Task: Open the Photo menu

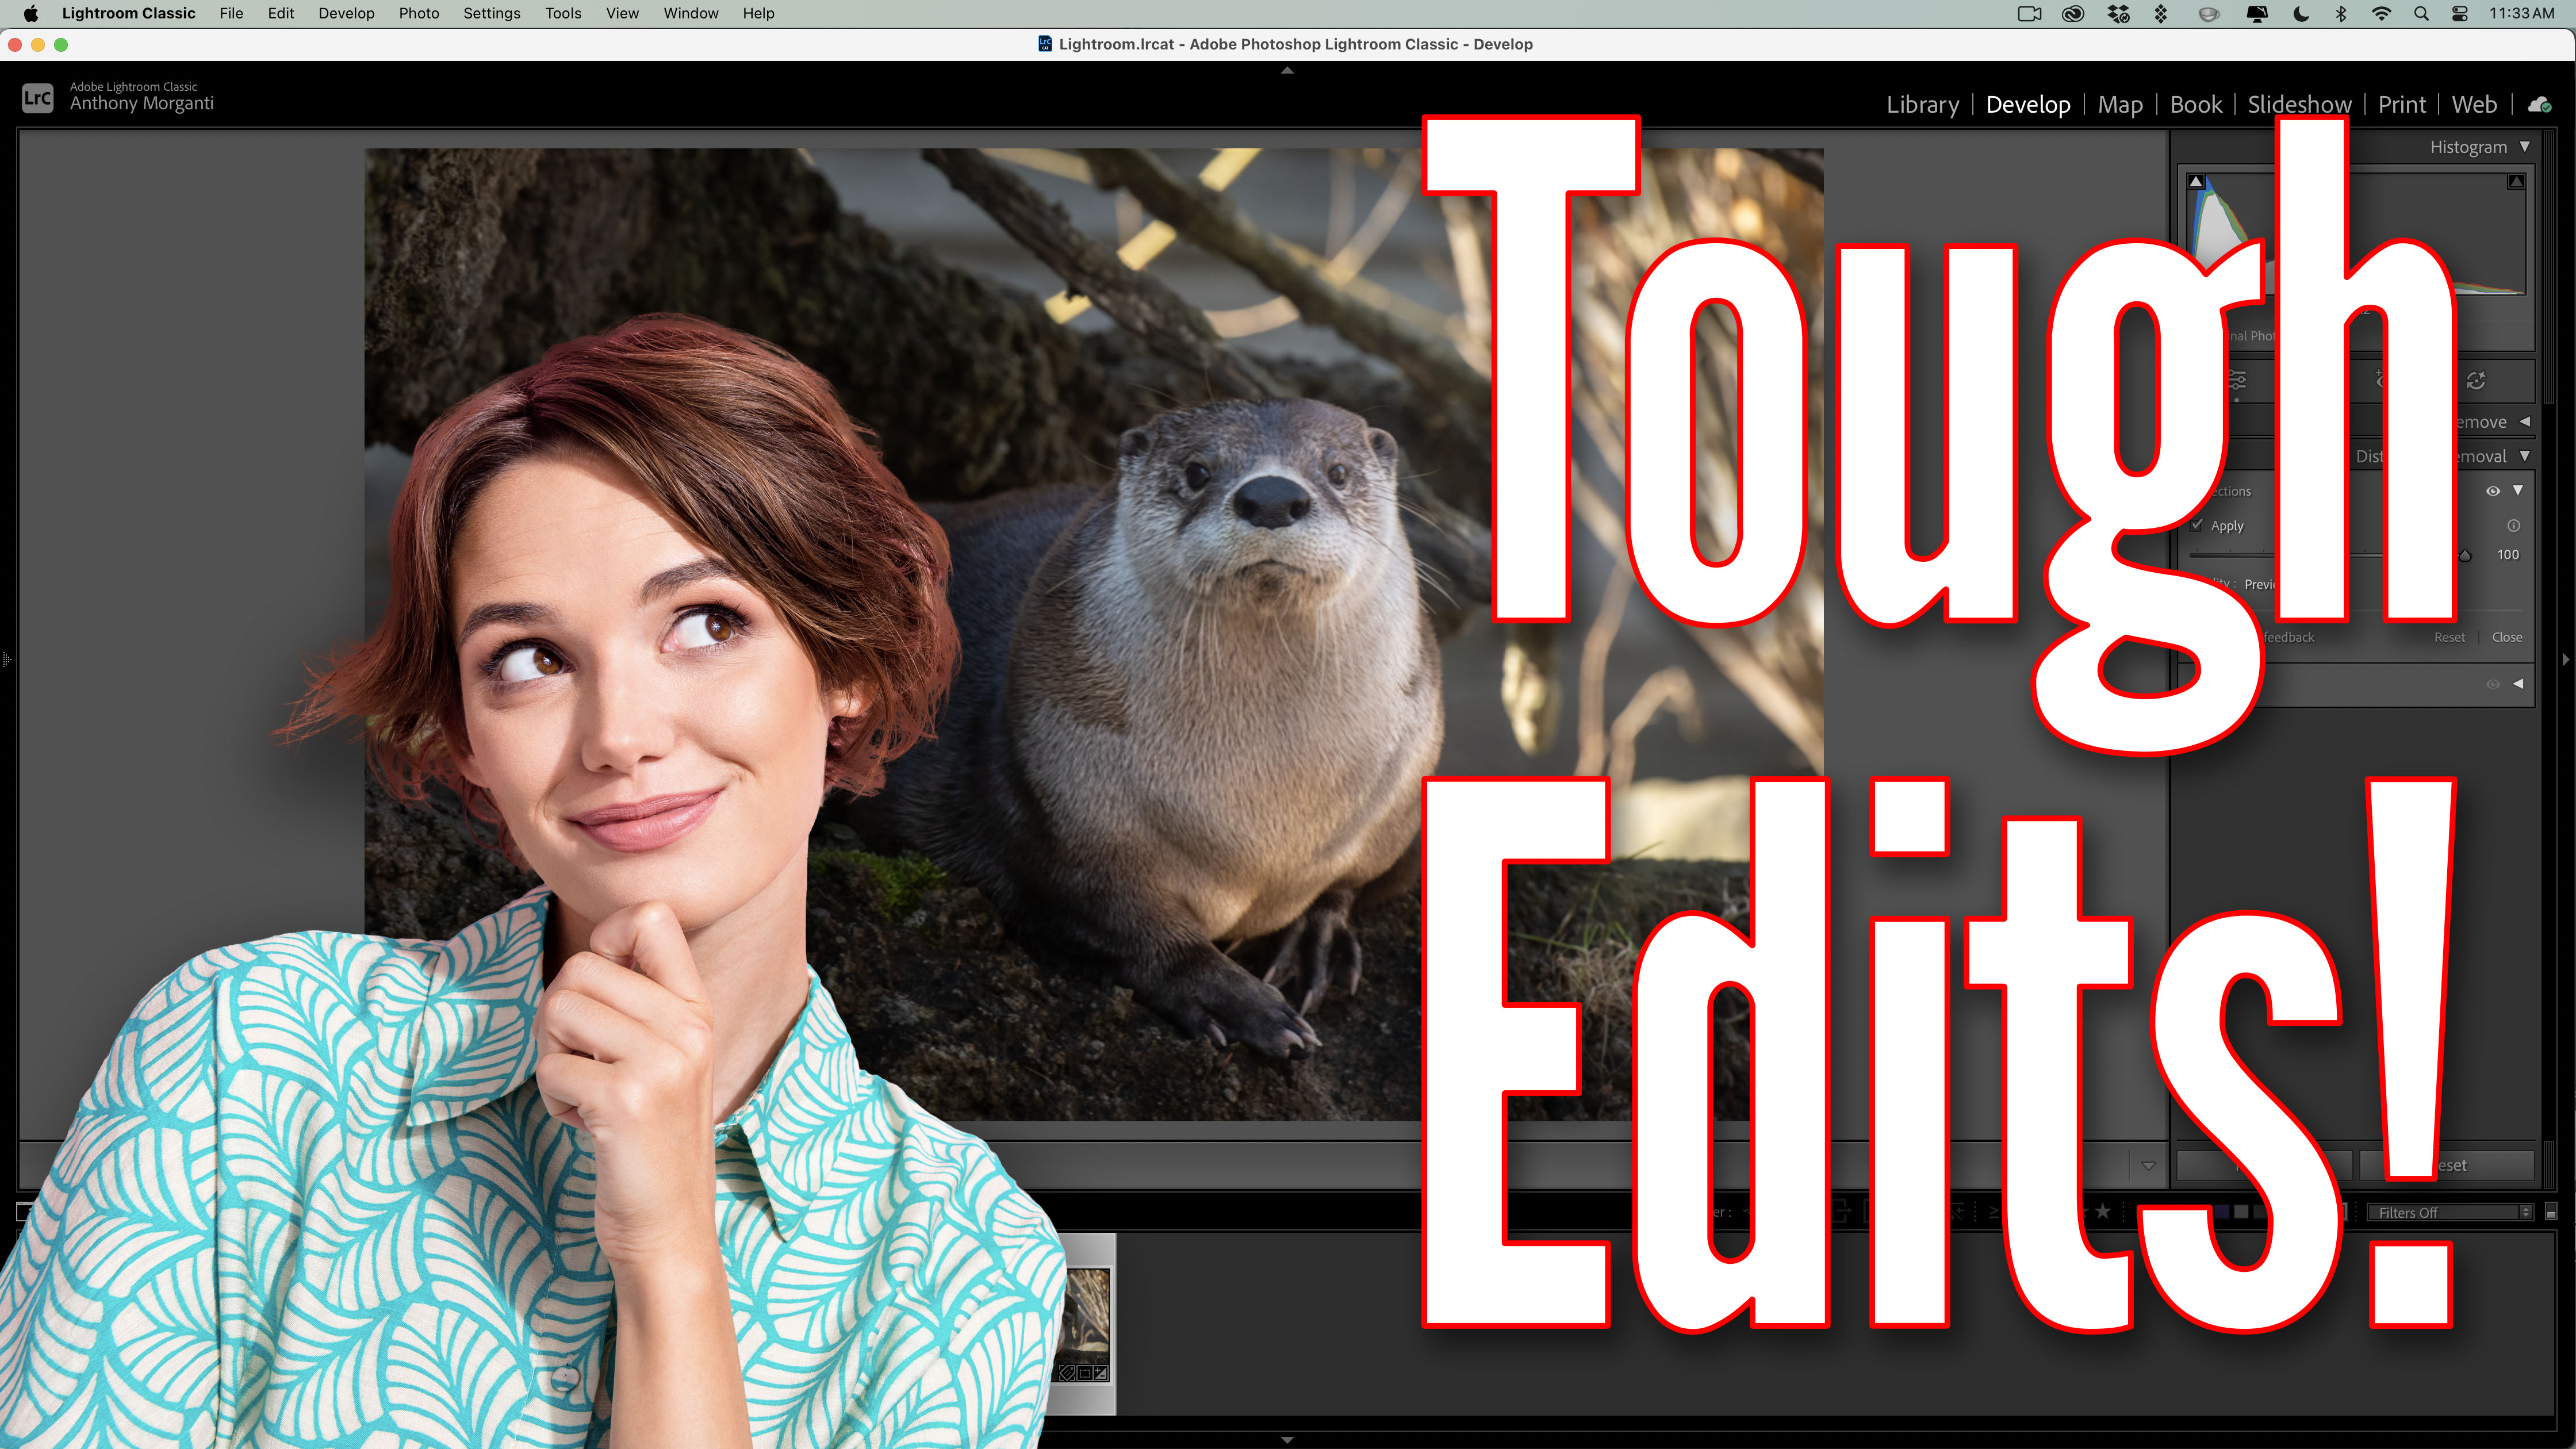Action: tap(419, 13)
